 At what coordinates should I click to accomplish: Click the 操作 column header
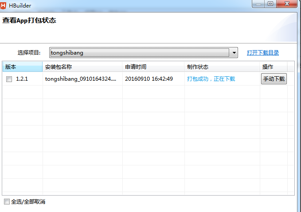(x=273, y=67)
